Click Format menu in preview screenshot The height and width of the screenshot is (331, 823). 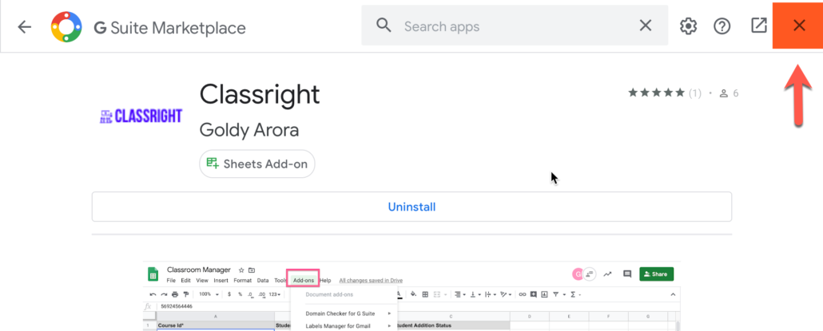click(x=242, y=280)
